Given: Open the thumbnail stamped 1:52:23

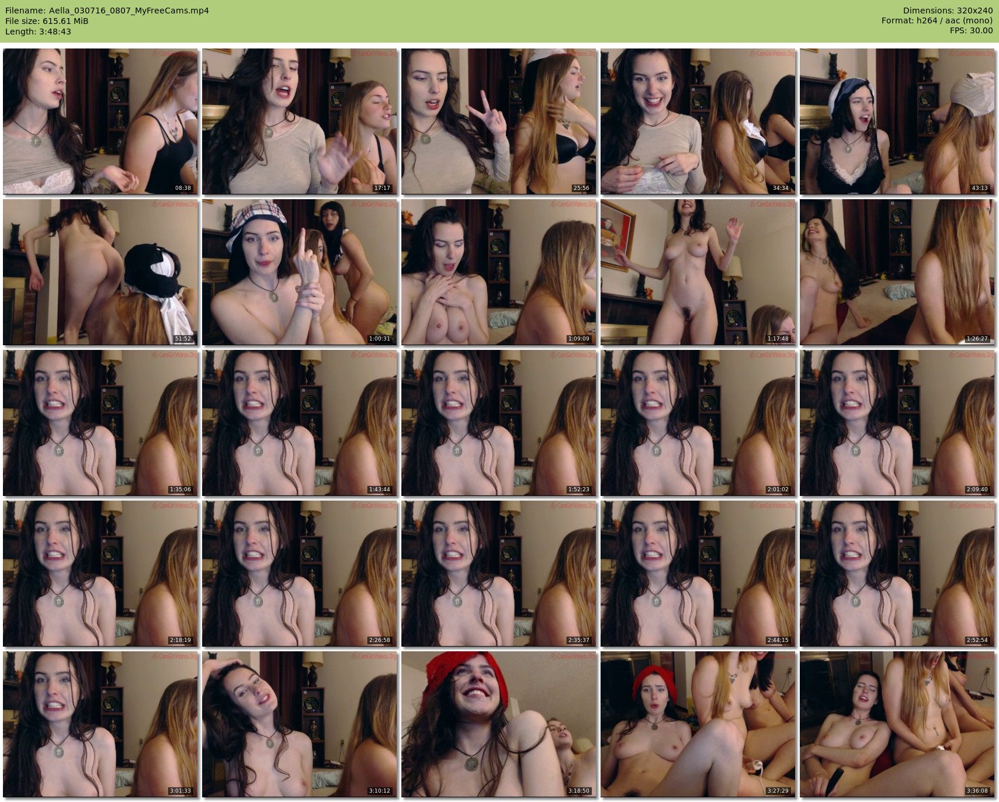Looking at the screenshot, I should point(499,423).
